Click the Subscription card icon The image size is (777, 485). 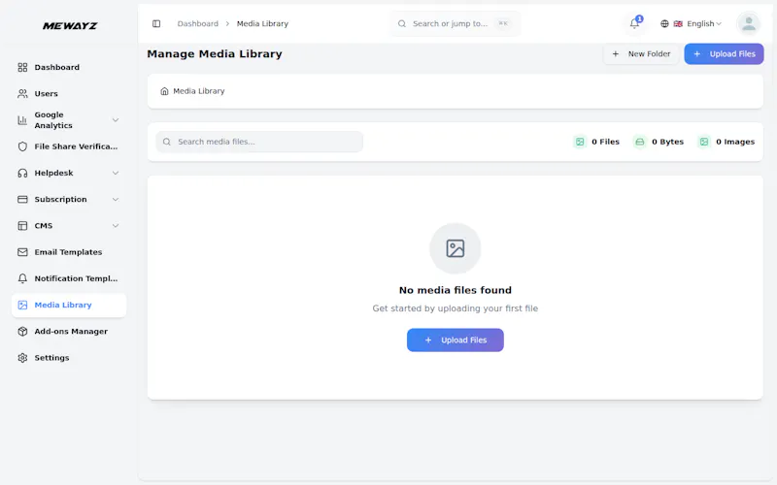coord(22,200)
